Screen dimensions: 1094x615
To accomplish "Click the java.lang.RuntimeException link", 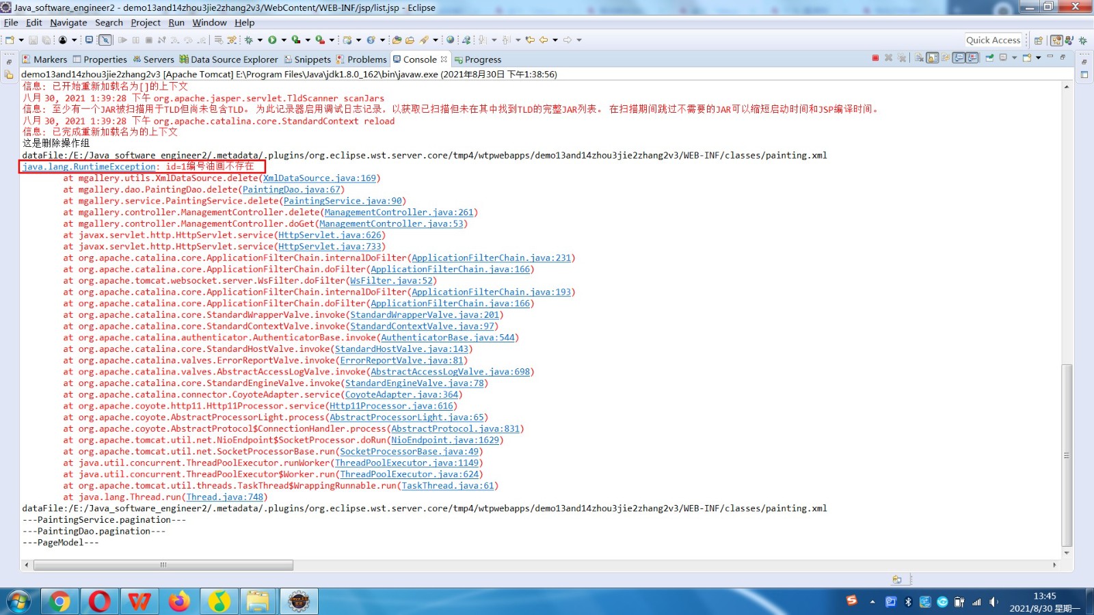I will (x=89, y=166).
